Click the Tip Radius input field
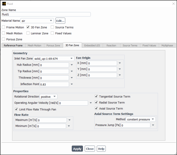 pos(54,71)
